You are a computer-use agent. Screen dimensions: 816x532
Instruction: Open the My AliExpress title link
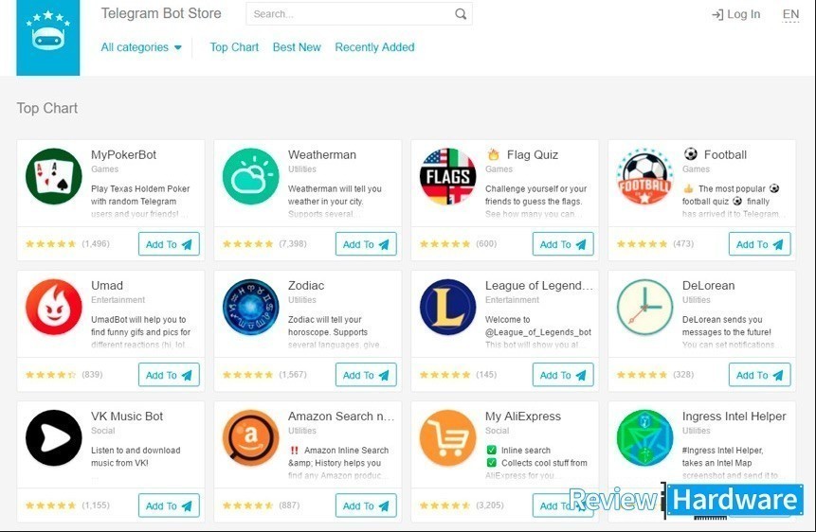523,416
